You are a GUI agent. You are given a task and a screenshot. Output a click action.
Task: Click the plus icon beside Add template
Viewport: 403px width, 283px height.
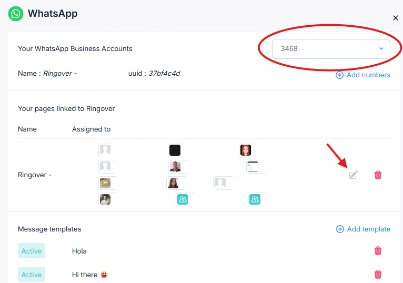pos(340,229)
